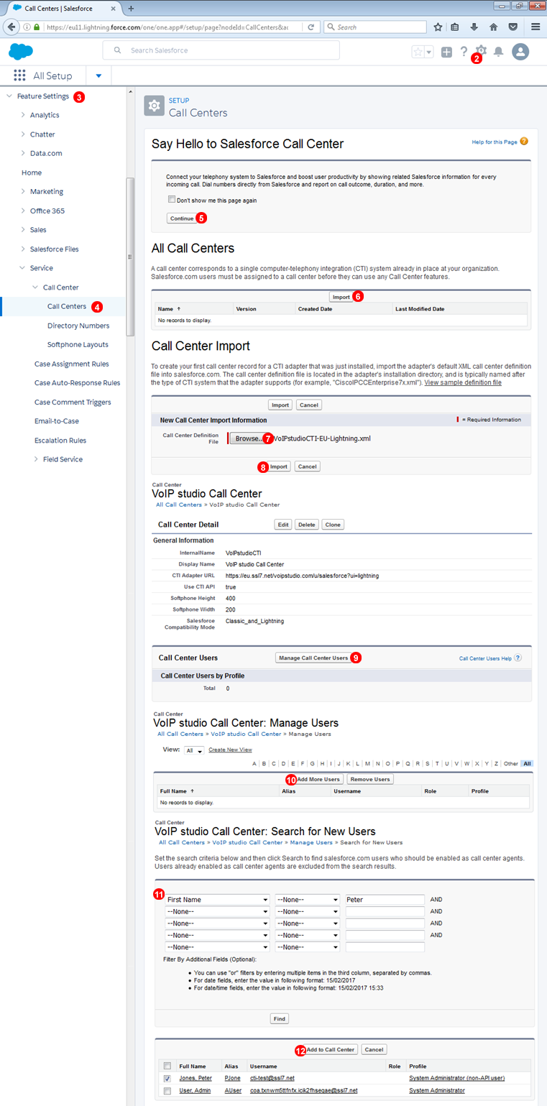The image size is (547, 1106).
Task: Open a new browser tab with plus
Action: coord(131,8)
